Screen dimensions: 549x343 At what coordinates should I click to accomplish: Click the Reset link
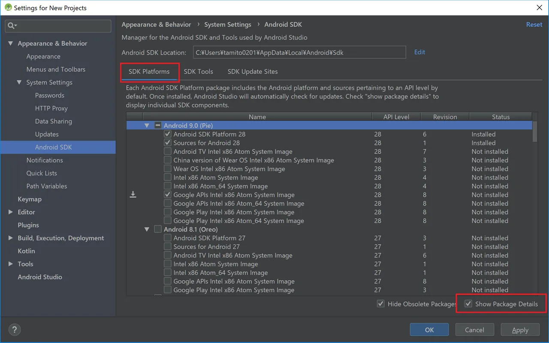[534, 24]
